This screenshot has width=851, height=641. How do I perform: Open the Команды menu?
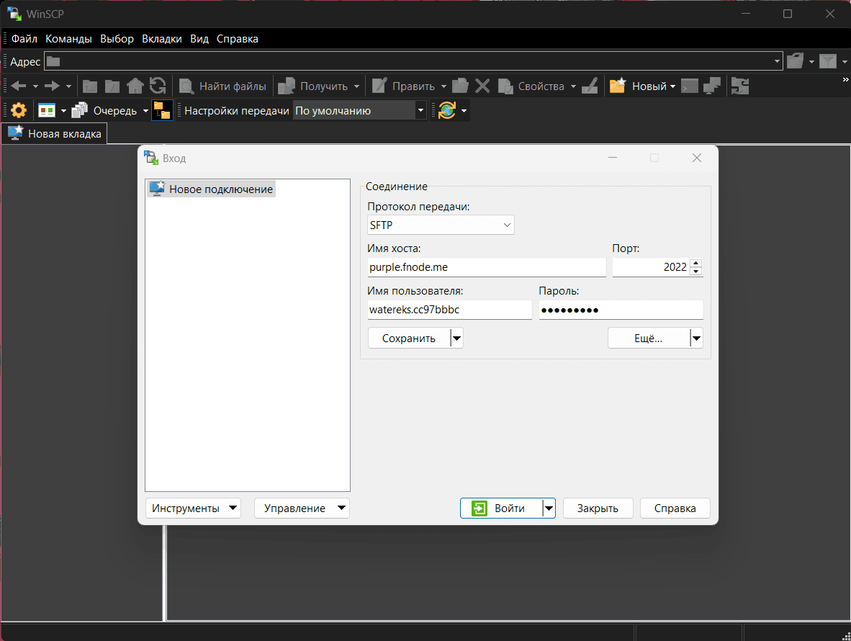pyautogui.click(x=68, y=39)
